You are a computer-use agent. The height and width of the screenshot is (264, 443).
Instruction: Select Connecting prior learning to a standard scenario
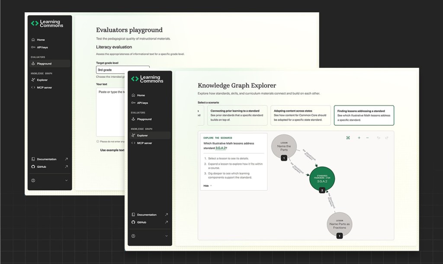click(238, 115)
